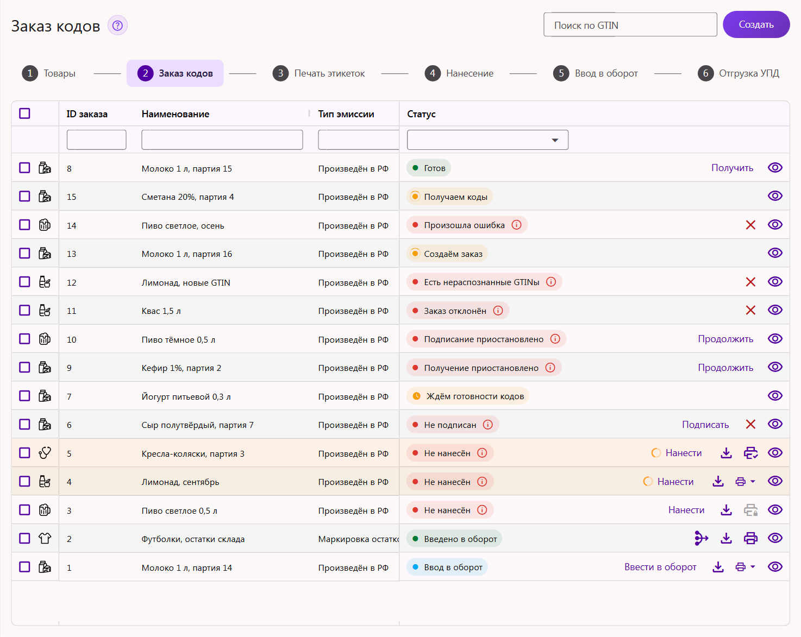This screenshot has height=637, width=801.
Task: View details of order 13 via eye icon
Action: point(775,253)
